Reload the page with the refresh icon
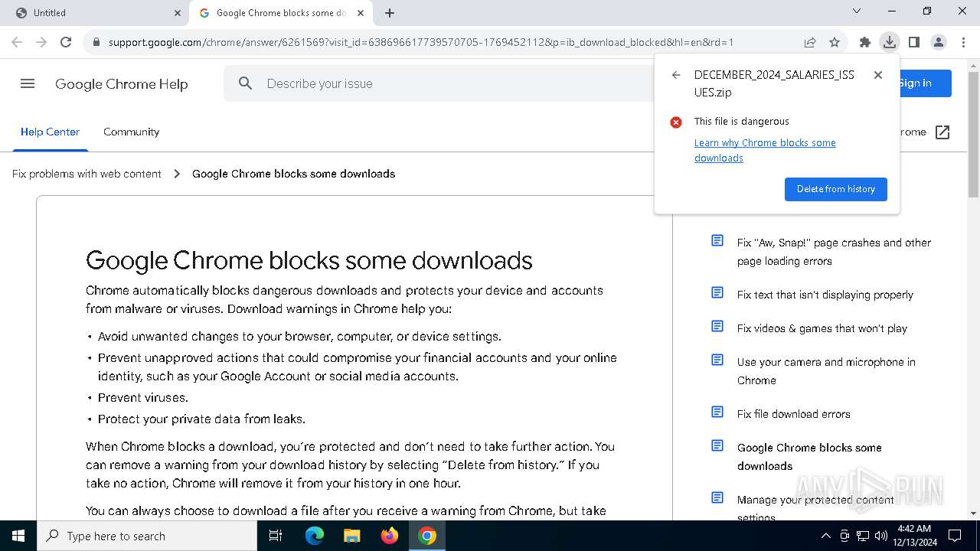Image resolution: width=980 pixels, height=551 pixels. [66, 42]
